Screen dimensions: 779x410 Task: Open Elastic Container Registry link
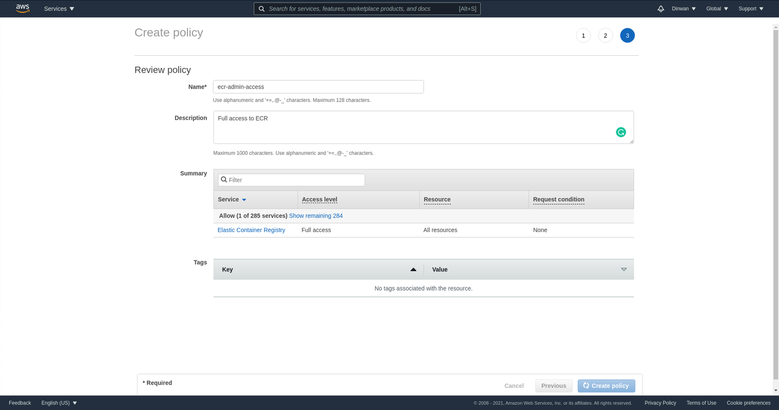click(251, 230)
